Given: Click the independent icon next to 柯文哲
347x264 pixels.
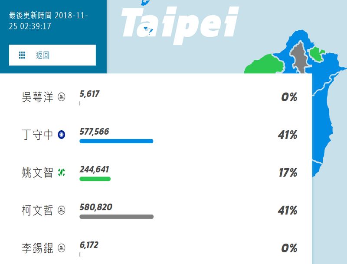Looking at the screenshot, I should [x=62, y=210].
